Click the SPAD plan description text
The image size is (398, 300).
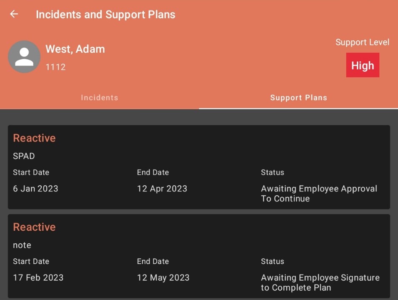[24, 156]
